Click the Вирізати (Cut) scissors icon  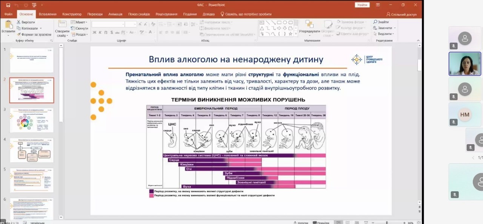pyautogui.click(x=19, y=22)
